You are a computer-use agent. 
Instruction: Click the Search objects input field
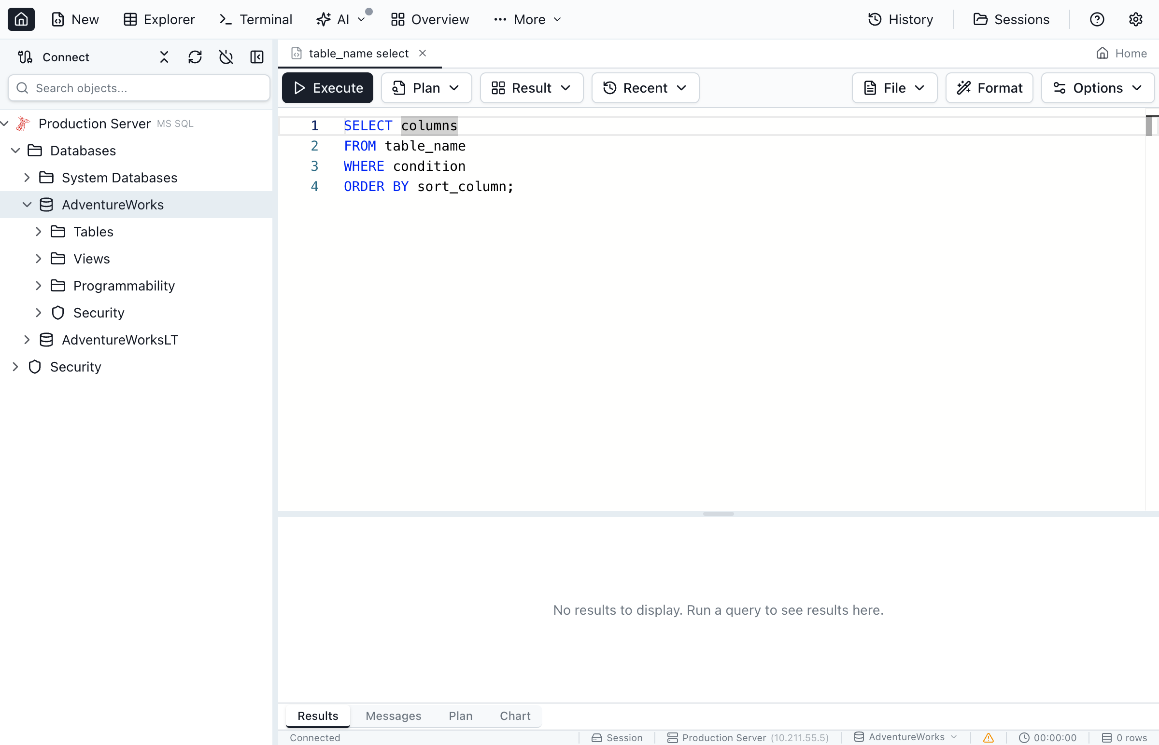tap(139, 87)
